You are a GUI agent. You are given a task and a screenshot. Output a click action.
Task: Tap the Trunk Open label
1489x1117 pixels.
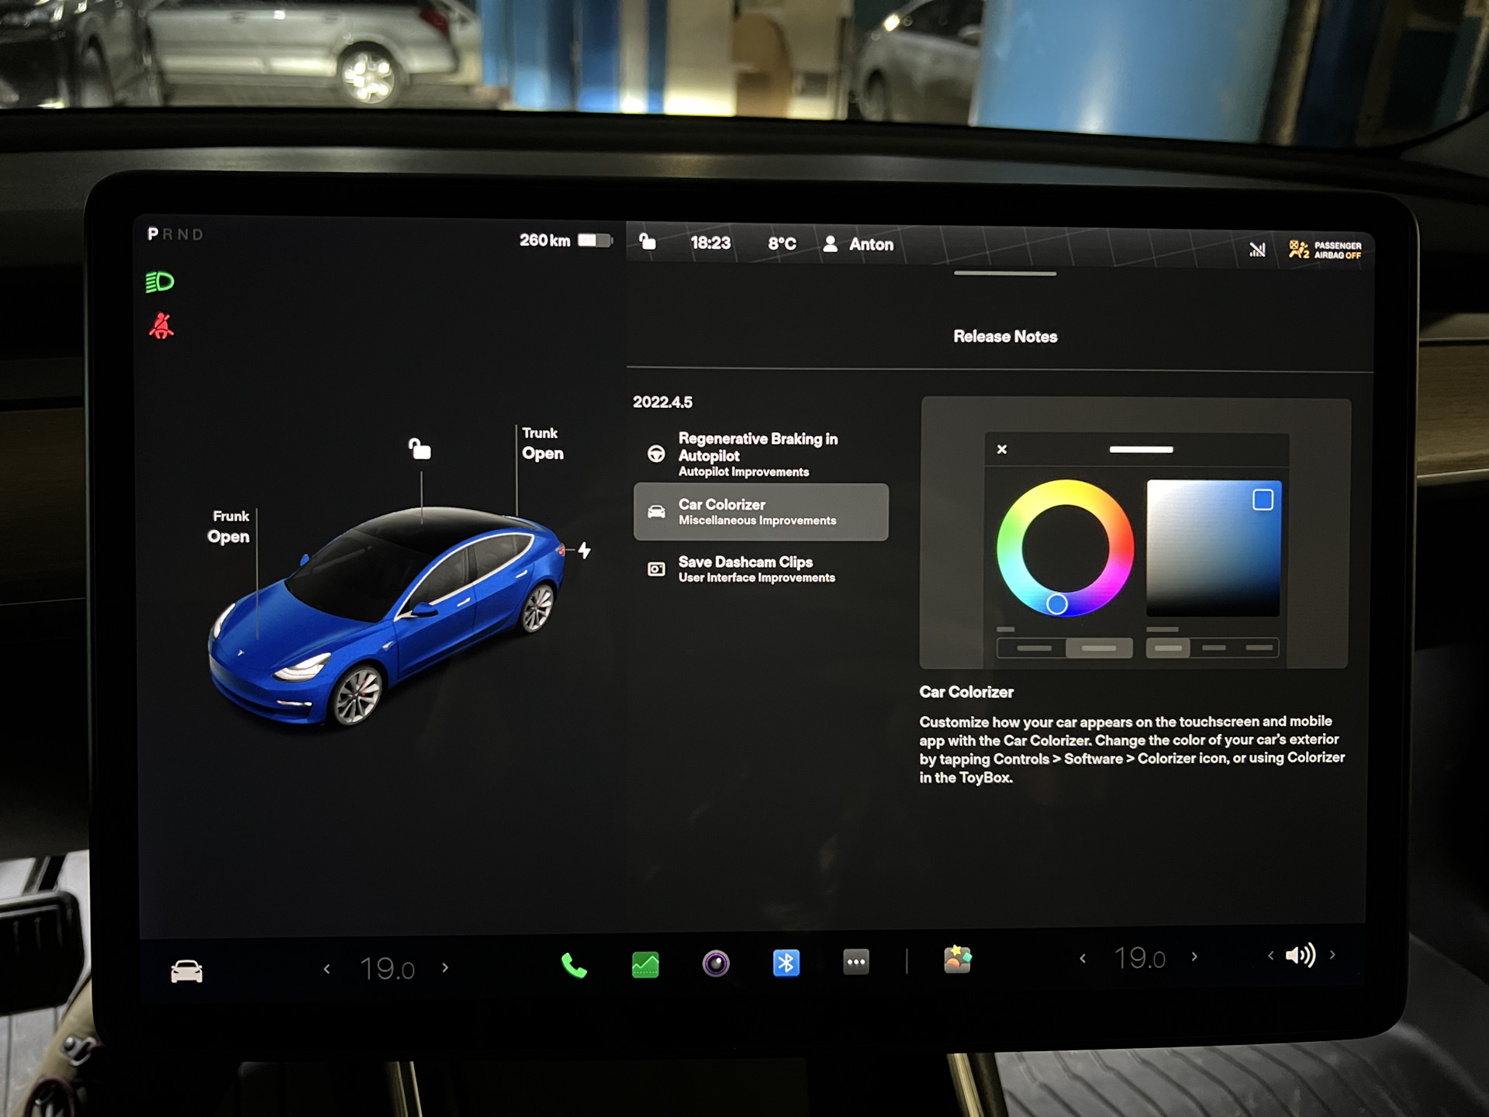542,444
